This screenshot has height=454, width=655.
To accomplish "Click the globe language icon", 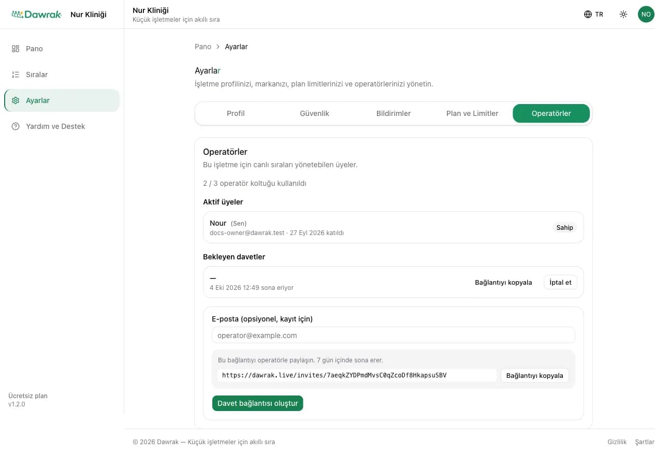I will tap(588, 14).
